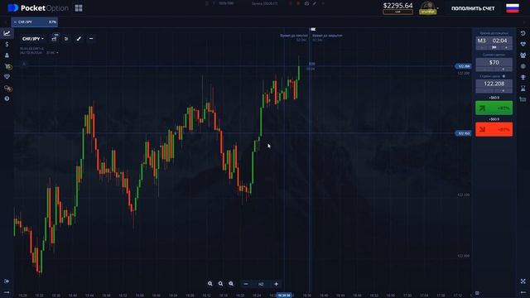Open the chart type candles icon

coord(55,39)
